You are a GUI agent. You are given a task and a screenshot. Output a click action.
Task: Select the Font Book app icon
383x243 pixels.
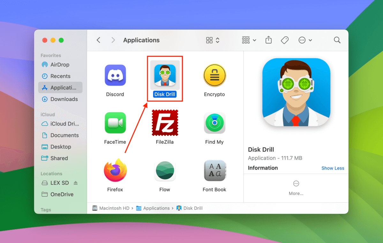click(214, 171)
